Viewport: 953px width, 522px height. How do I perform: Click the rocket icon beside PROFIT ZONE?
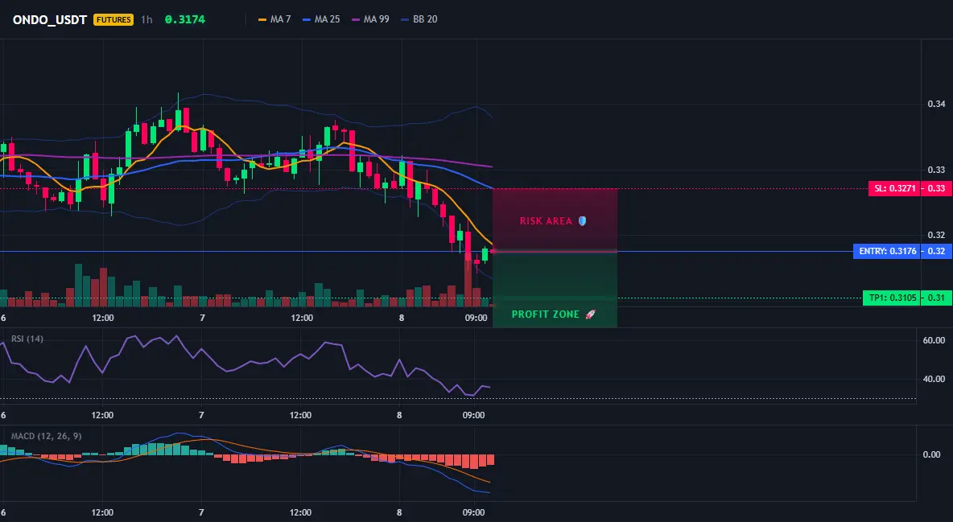coord(590,314)
